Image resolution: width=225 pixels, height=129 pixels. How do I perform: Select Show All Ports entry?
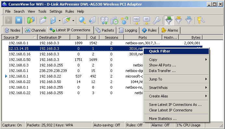pyautogui.click(x=162, y=65)
